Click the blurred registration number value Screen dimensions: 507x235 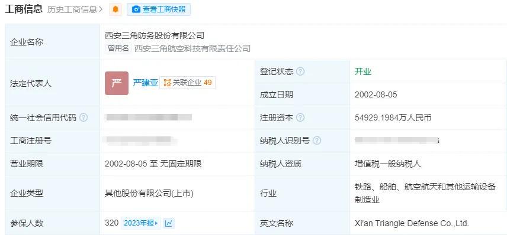[x=140, y=140]
